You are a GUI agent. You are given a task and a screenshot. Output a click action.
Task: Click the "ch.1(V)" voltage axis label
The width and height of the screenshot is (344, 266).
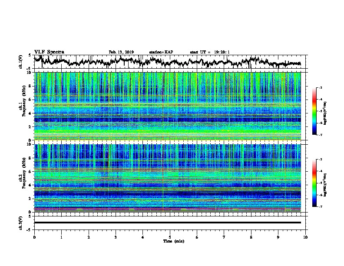click(20, 62)
